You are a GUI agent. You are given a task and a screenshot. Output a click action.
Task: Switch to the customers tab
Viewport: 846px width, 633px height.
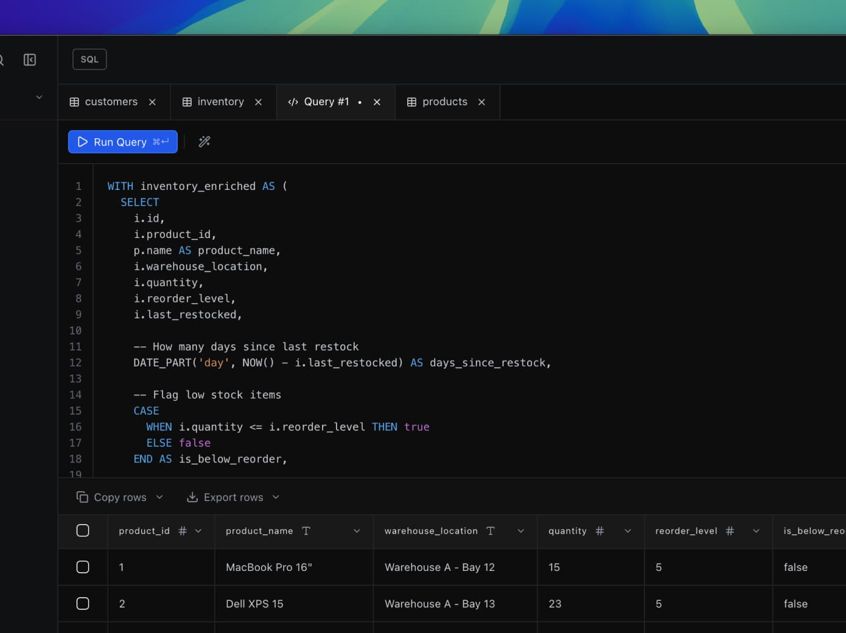point(110,102)
